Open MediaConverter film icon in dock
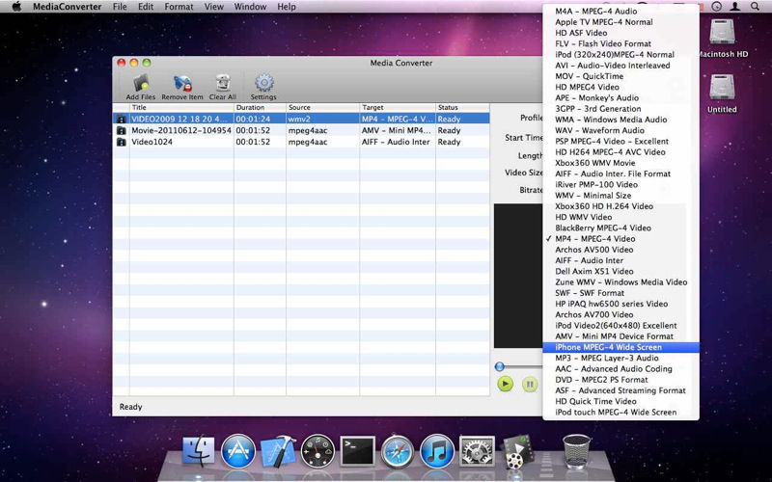This screenshot has height=482, width=772. (x=516, y=450)
